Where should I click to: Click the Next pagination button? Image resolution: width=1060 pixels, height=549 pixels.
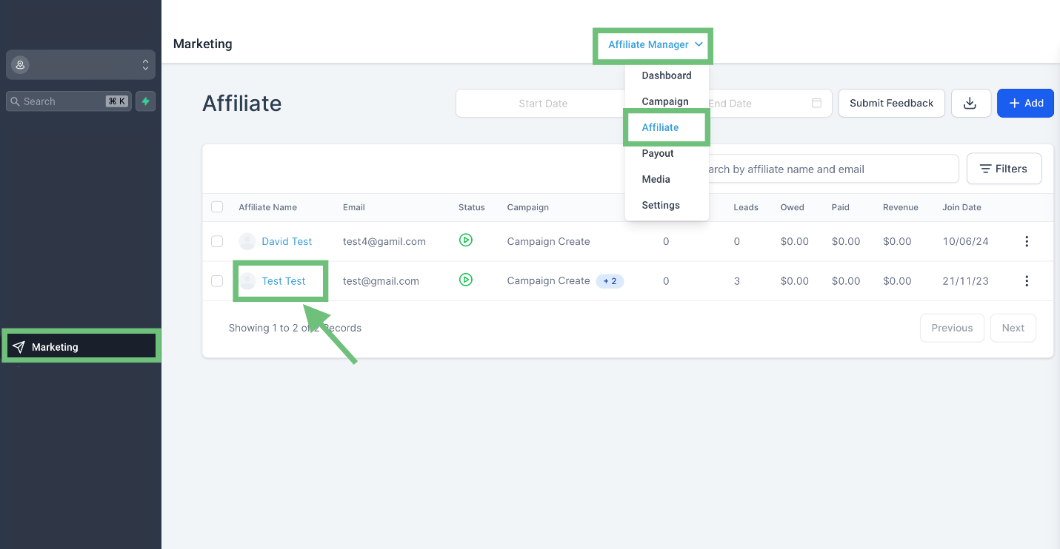click(x=1013, y=328)
